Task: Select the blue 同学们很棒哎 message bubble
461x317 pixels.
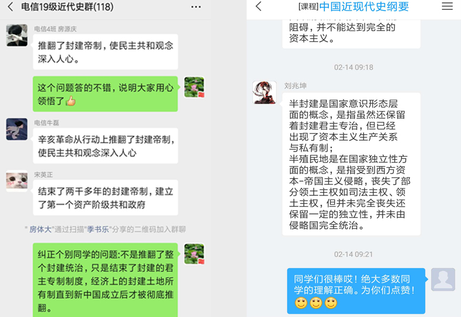Action: coord(356,291)
